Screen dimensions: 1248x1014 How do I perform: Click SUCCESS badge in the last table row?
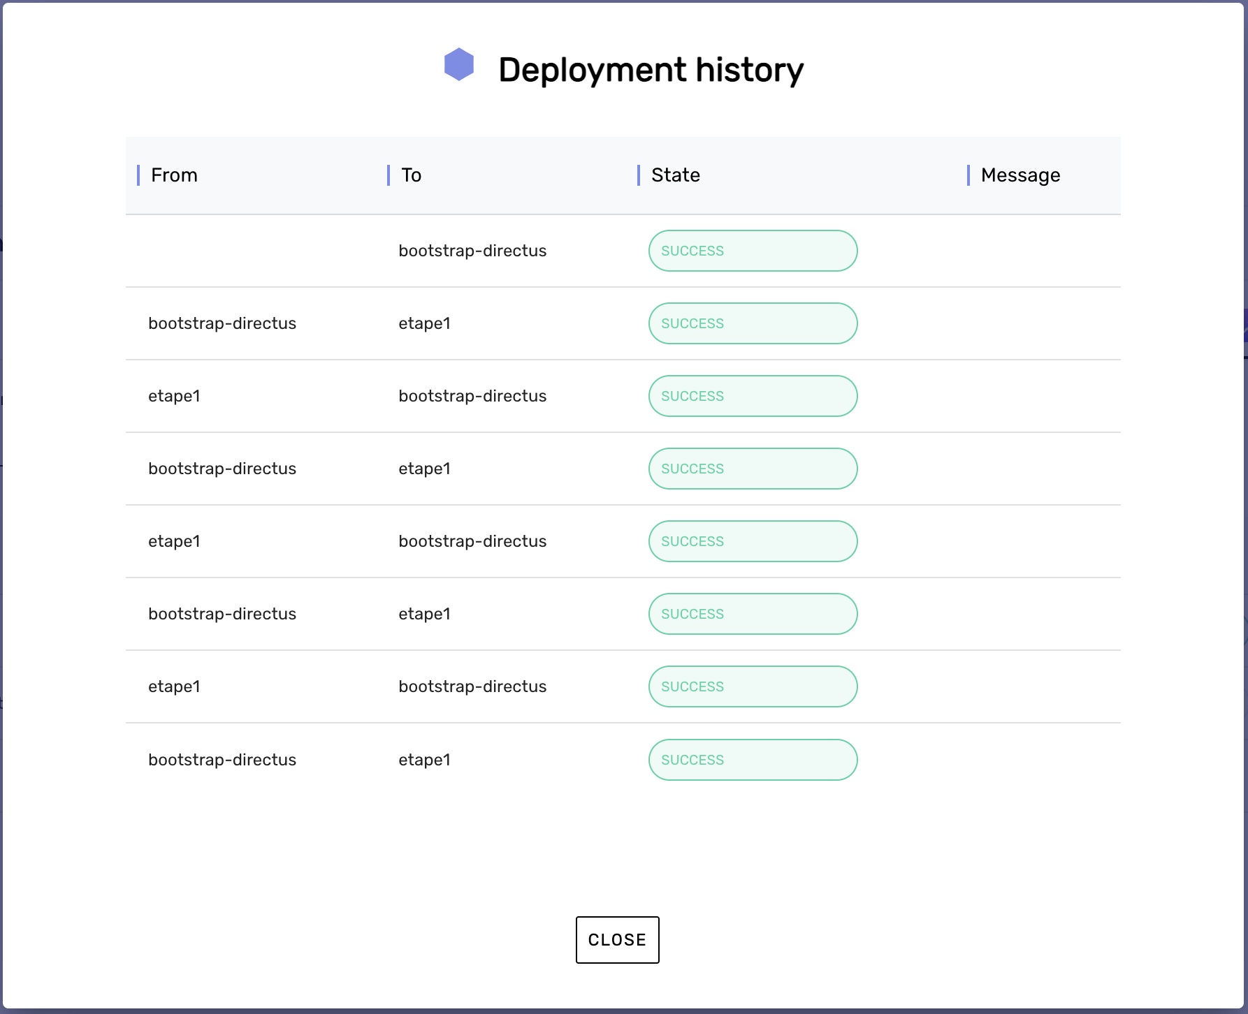coord(753,760)
